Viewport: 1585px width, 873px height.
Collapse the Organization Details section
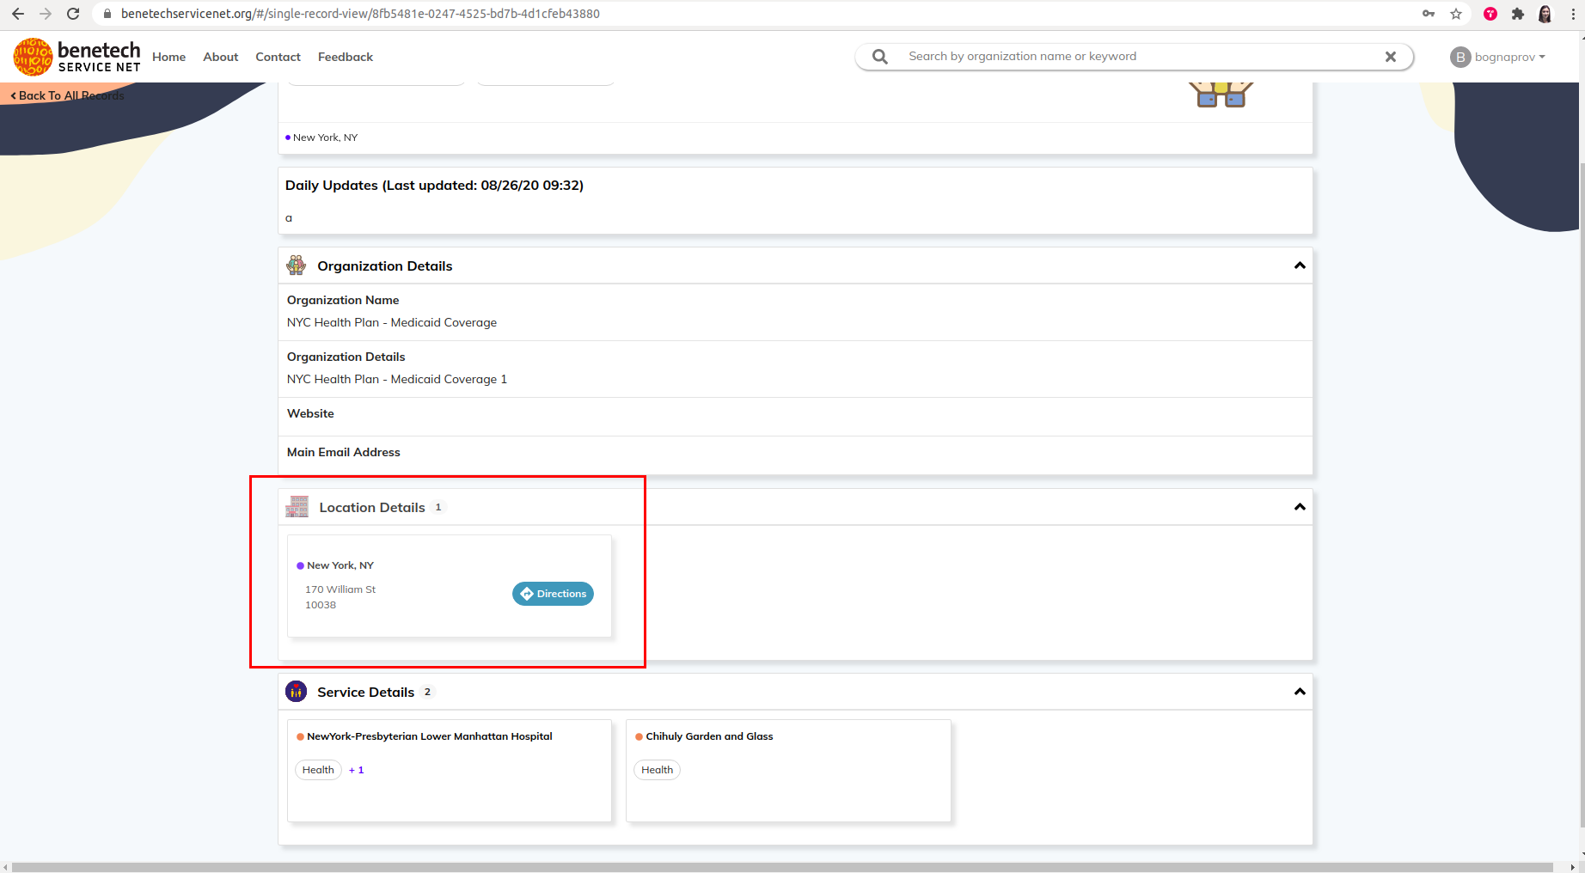point(1299,266)
